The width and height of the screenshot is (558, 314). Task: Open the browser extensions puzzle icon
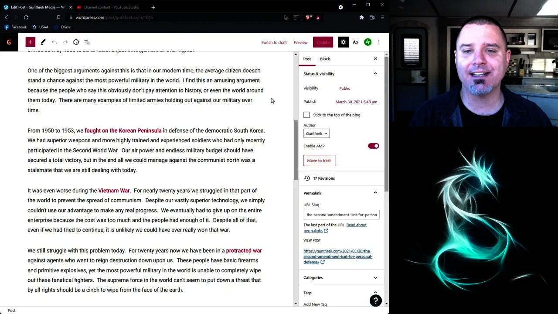[361, 17]
